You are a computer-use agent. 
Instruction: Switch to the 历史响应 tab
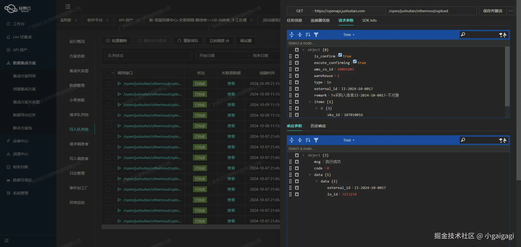point(318,126)
